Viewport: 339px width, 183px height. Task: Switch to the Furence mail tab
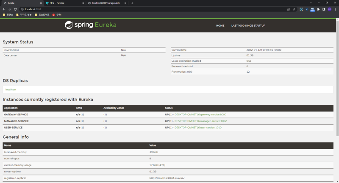64,3
